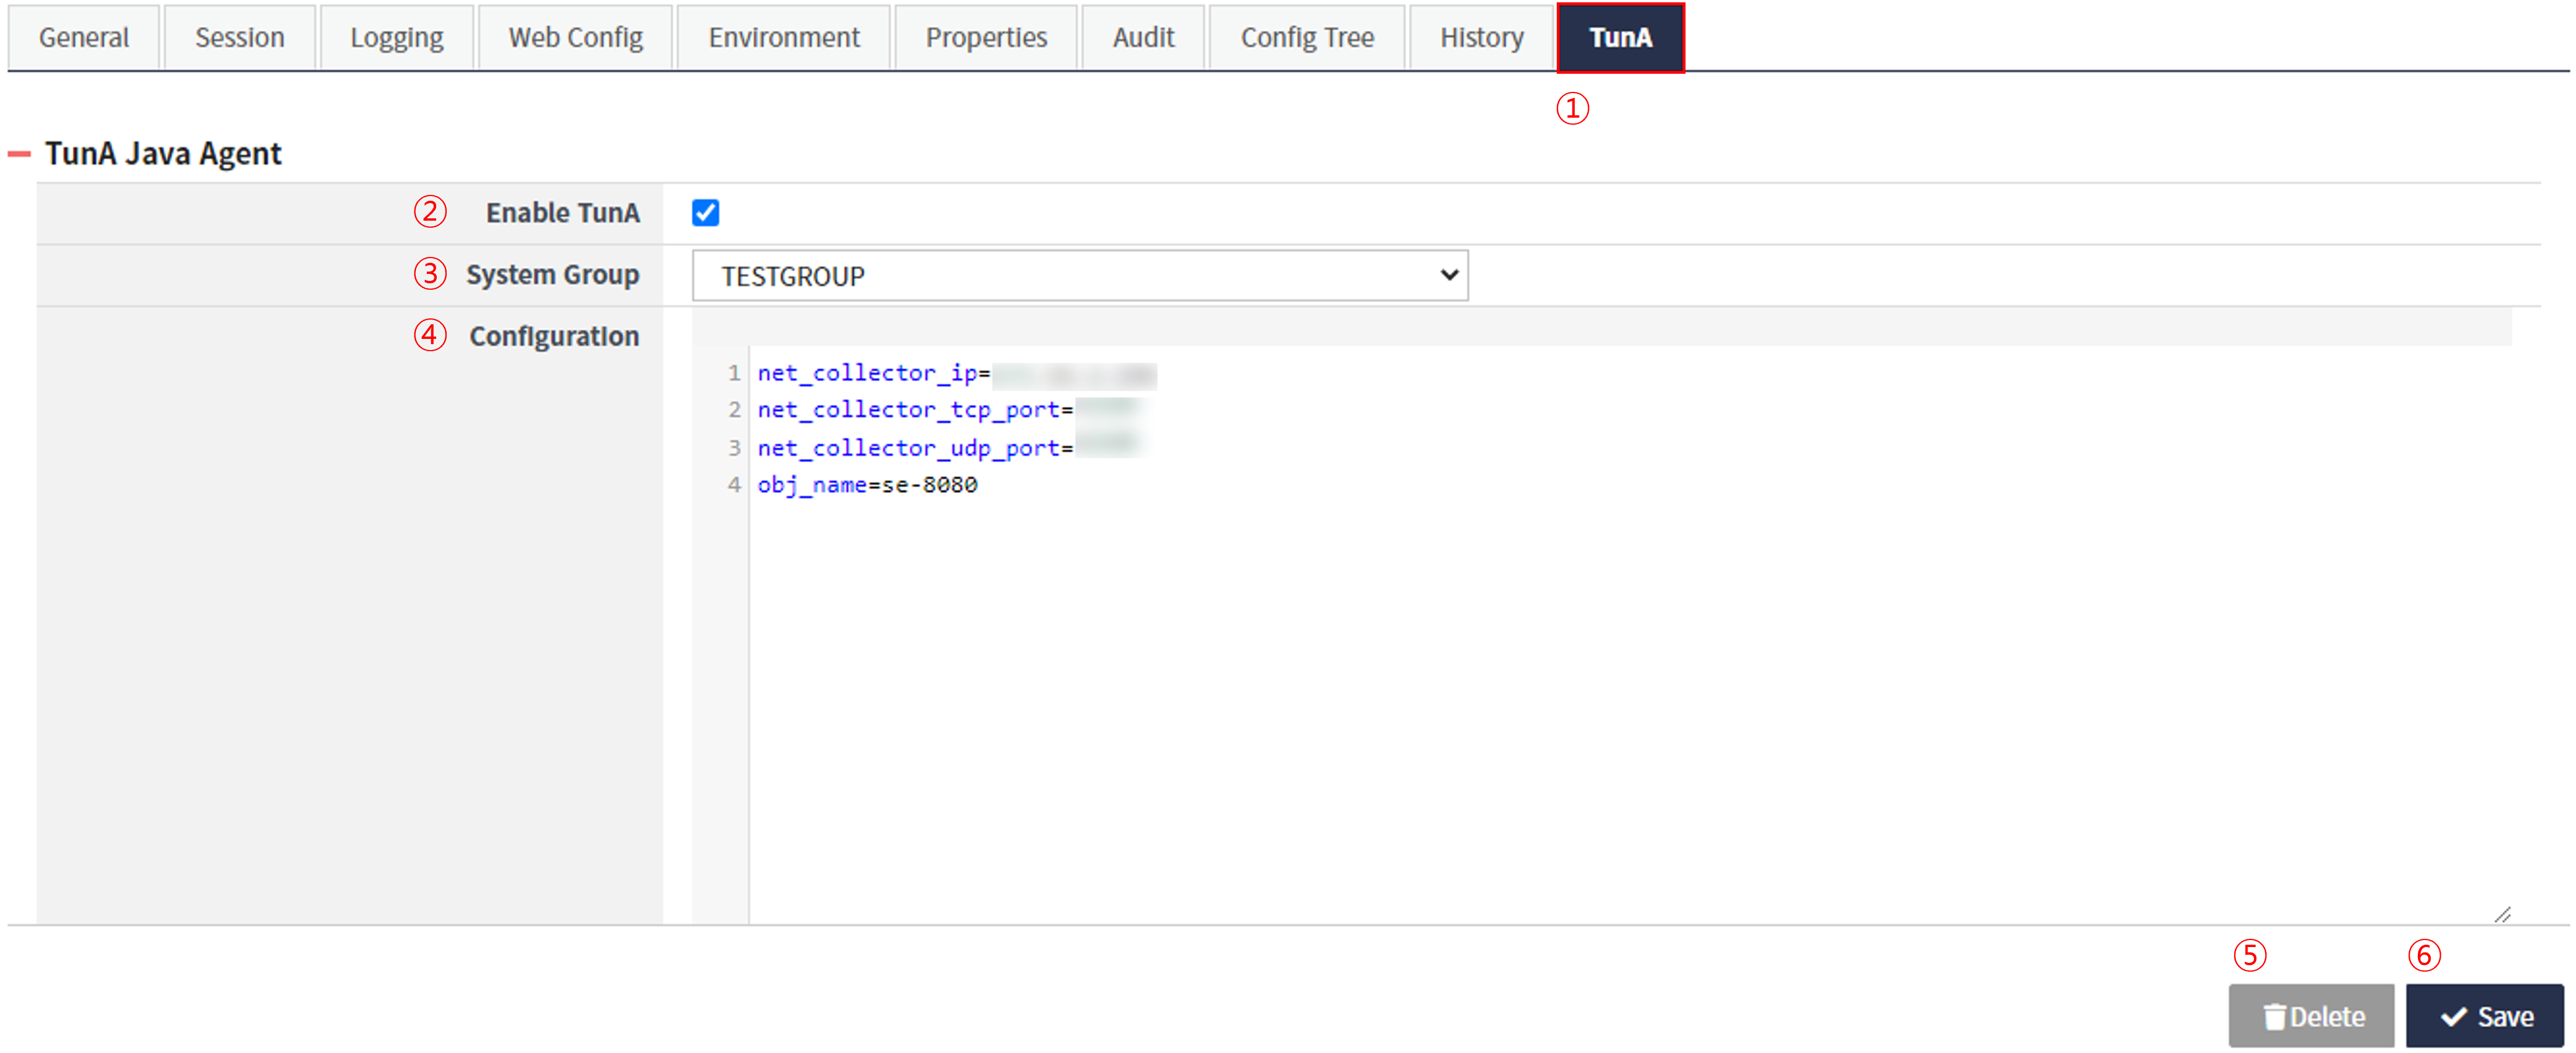
Task: Open the System Group dropdown
Action: (x=1079, y=276)
